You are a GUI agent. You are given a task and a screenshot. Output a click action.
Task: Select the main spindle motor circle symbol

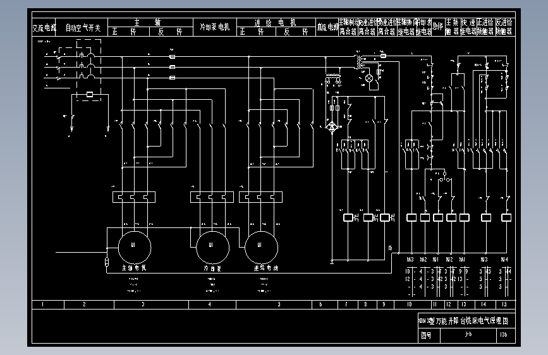[x=135, y=248]
